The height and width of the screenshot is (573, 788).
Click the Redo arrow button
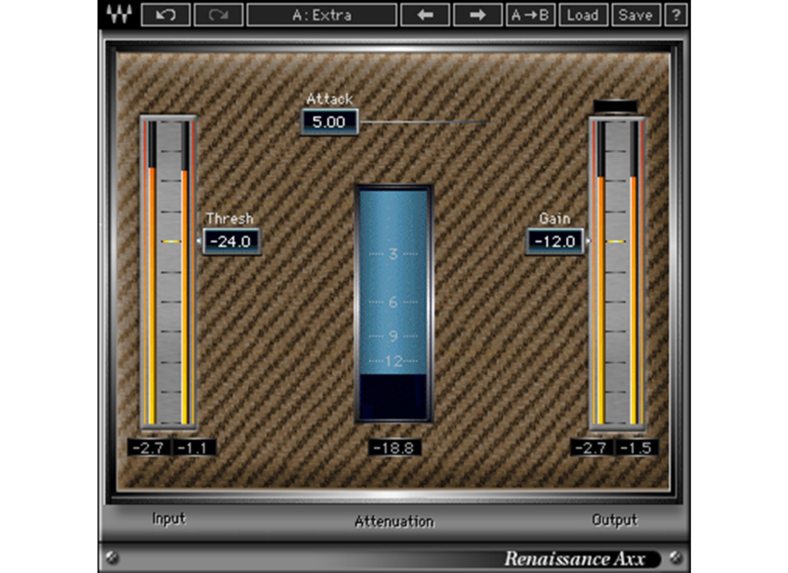click(218, 15)
